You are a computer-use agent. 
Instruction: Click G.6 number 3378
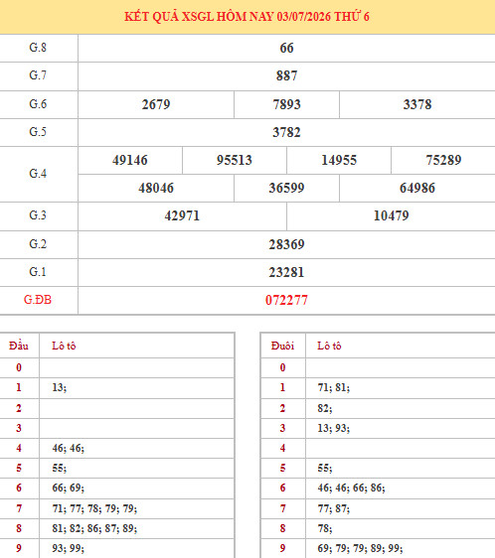[x=417, y=104]
